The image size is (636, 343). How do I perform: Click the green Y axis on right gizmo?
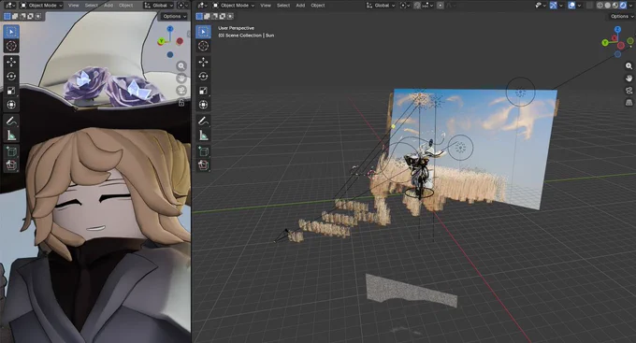click(x=605, y=43)
